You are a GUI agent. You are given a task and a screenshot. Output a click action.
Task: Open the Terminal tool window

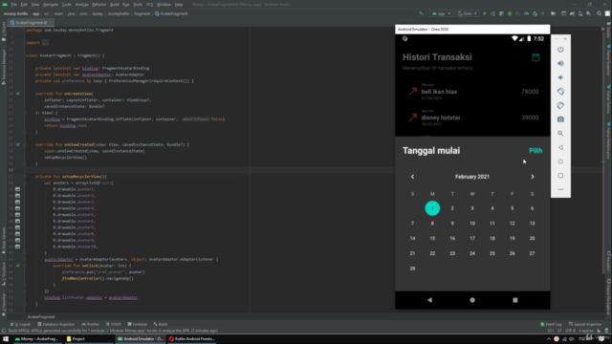click(x=138, y=324)
